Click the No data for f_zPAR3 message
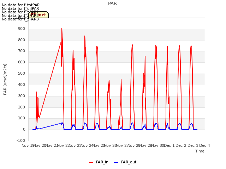226x169 pixels. pos(20,19)
